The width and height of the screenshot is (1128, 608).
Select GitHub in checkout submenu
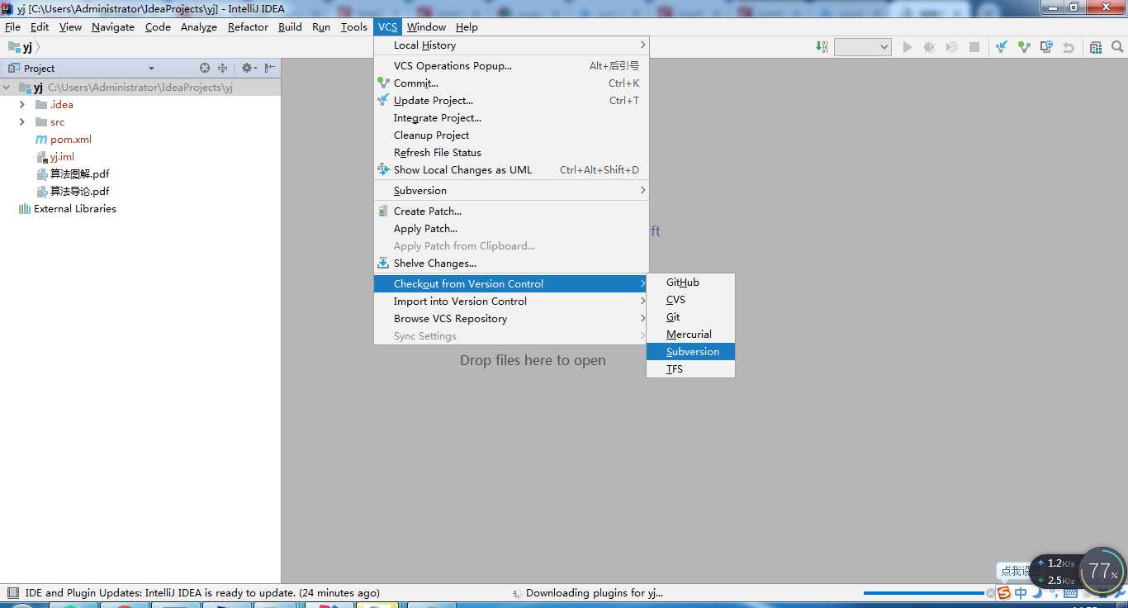click(690, 283)
